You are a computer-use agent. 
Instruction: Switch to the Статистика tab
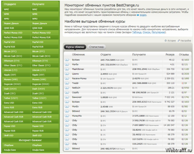tap(96, 47)
